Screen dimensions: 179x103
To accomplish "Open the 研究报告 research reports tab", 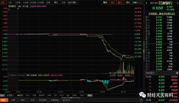I will pos(43,100).
